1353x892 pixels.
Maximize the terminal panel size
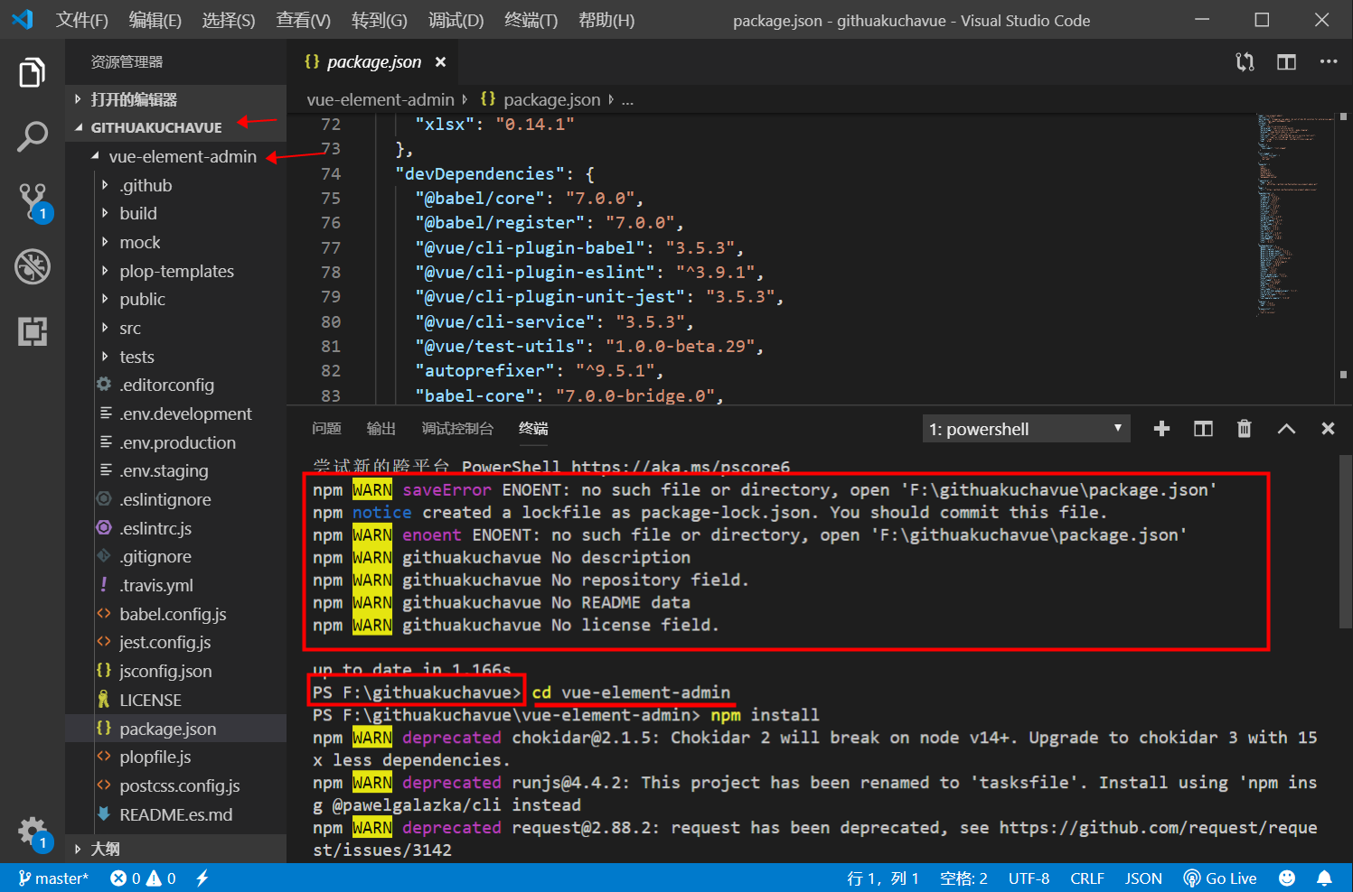pyautogui.click(x=1286, y=429)
